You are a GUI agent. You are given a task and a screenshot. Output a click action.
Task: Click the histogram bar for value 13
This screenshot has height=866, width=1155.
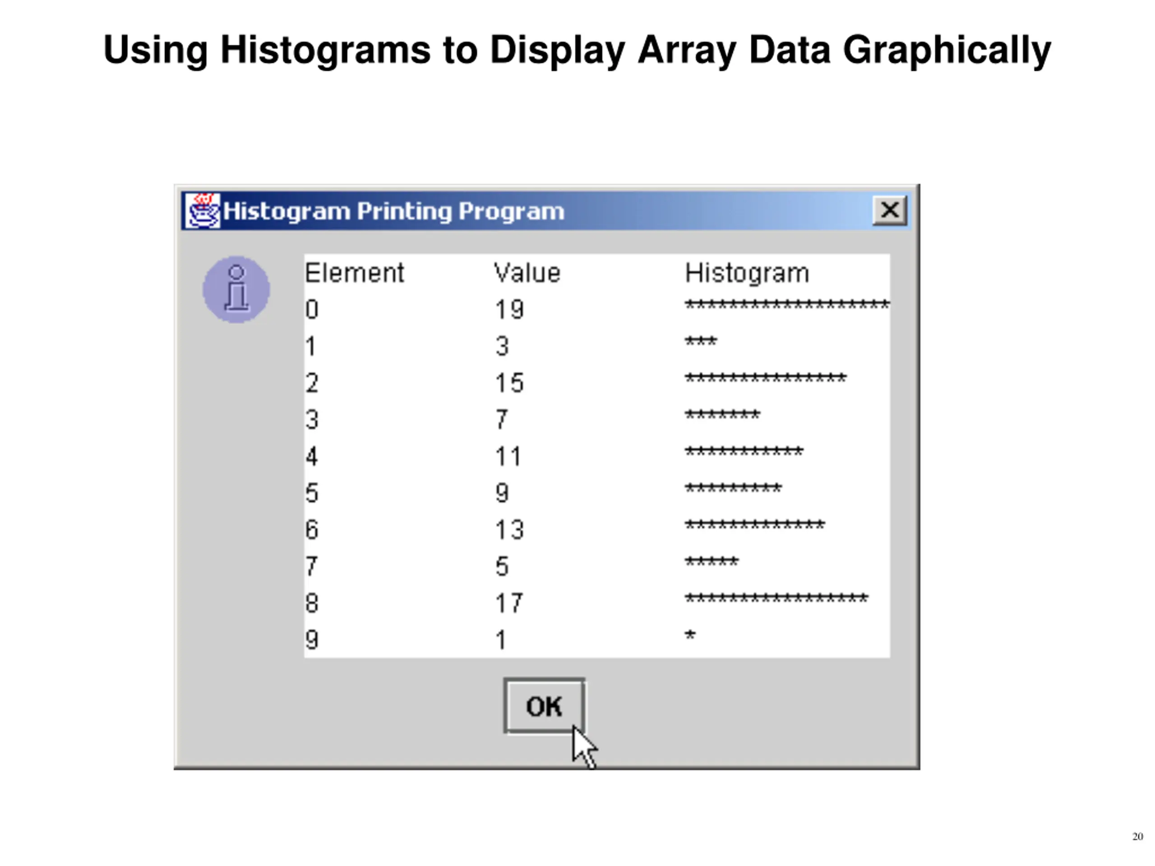point(754,525)
